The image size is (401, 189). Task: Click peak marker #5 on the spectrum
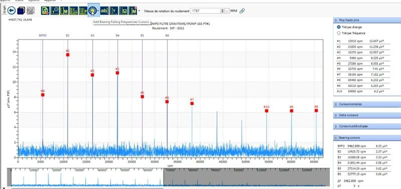[142, 96]
